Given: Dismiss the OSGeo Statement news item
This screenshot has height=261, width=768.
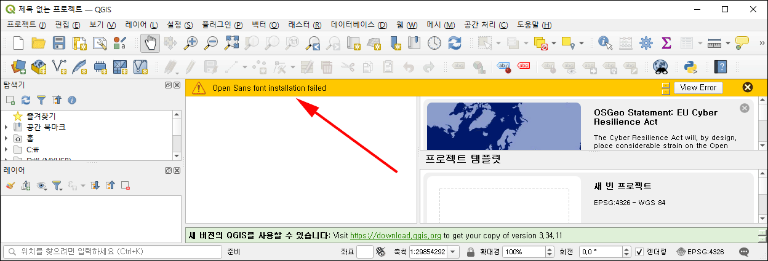Looking at the screenshot, I should pyautogui.click(x=744, y=108).
